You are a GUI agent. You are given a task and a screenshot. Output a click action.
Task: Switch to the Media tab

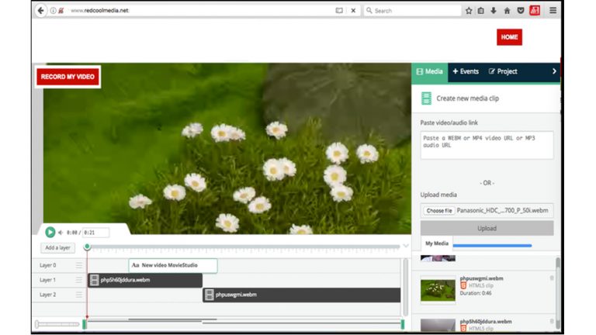click(x=429, y=71)
